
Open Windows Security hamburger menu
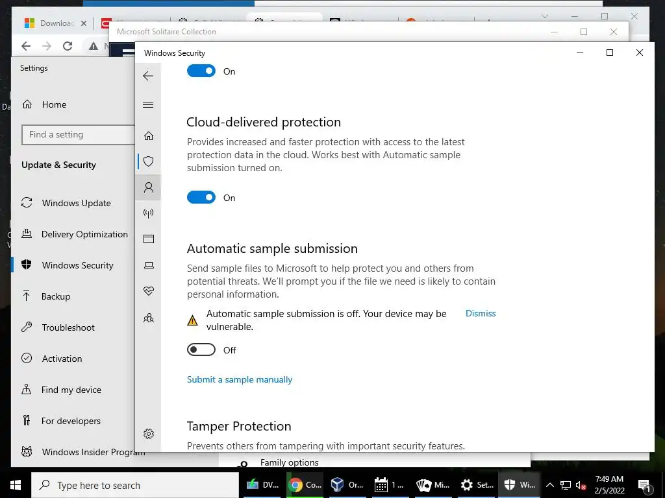click(148, 104)
